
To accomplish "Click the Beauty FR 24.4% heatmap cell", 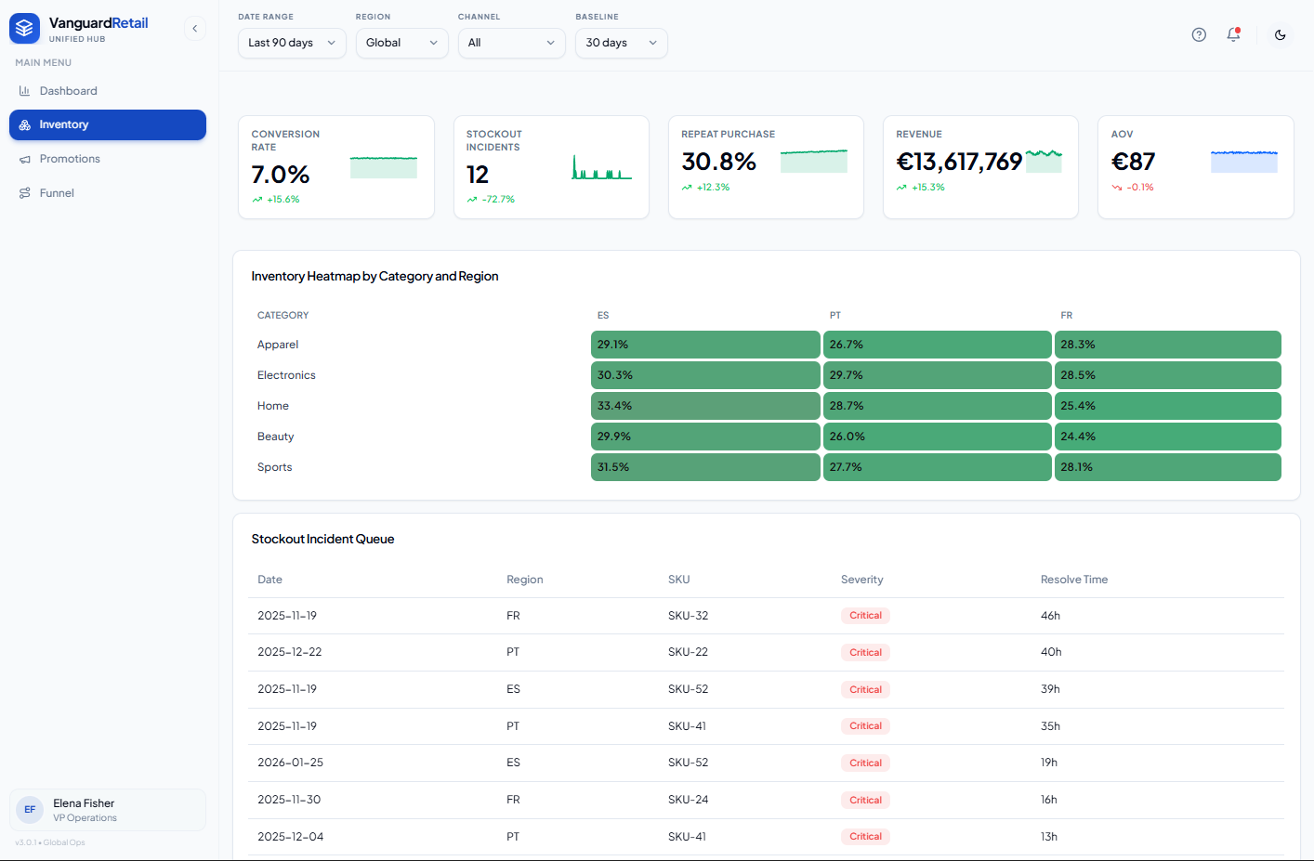I will (1168, 437).
